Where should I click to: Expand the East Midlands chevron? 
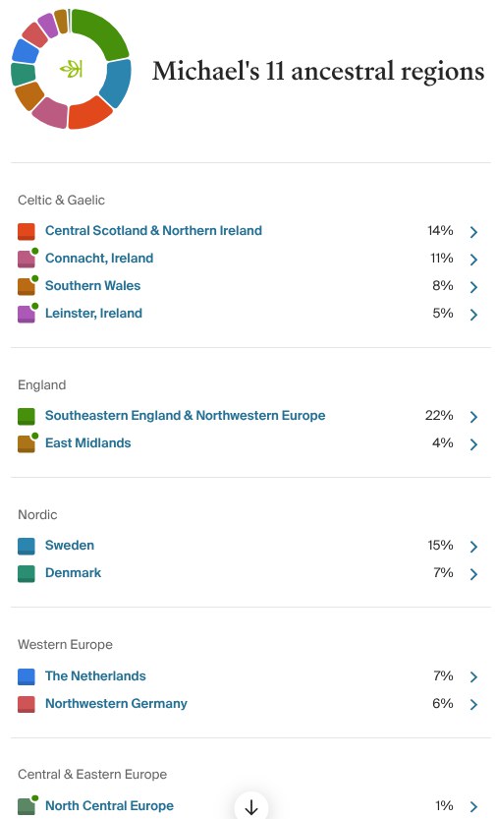[x=473, y=444]
